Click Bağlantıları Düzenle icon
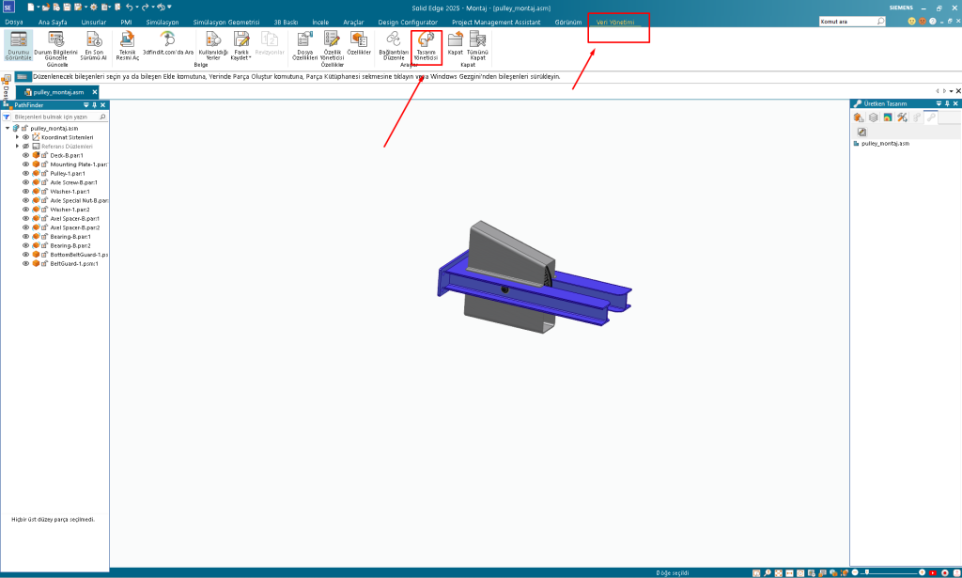Image resolution: width=962 pixels, height=578 pixels. click(393, 44)
